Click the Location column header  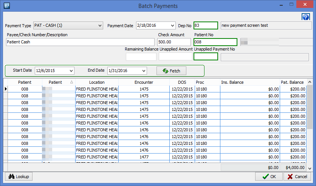click(x=97, y=82)
